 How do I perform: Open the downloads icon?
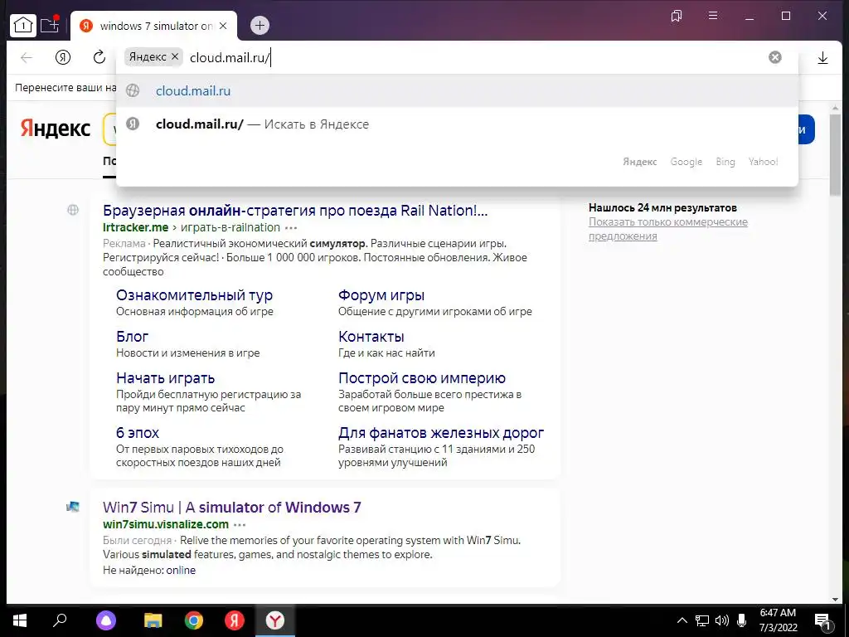click(822, 57)
